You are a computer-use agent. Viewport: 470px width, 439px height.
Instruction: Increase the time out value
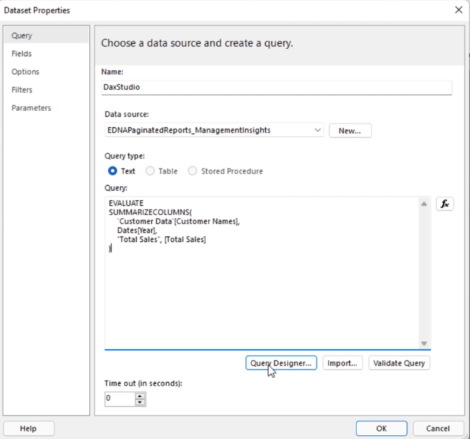pyautogui.click(x=140, y=395)
